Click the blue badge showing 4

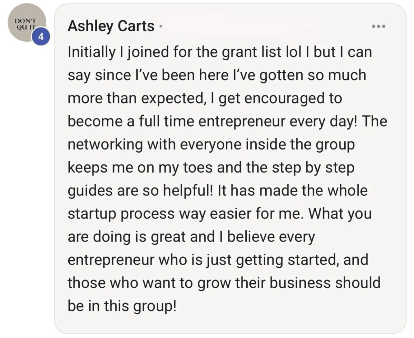(41, 37)
